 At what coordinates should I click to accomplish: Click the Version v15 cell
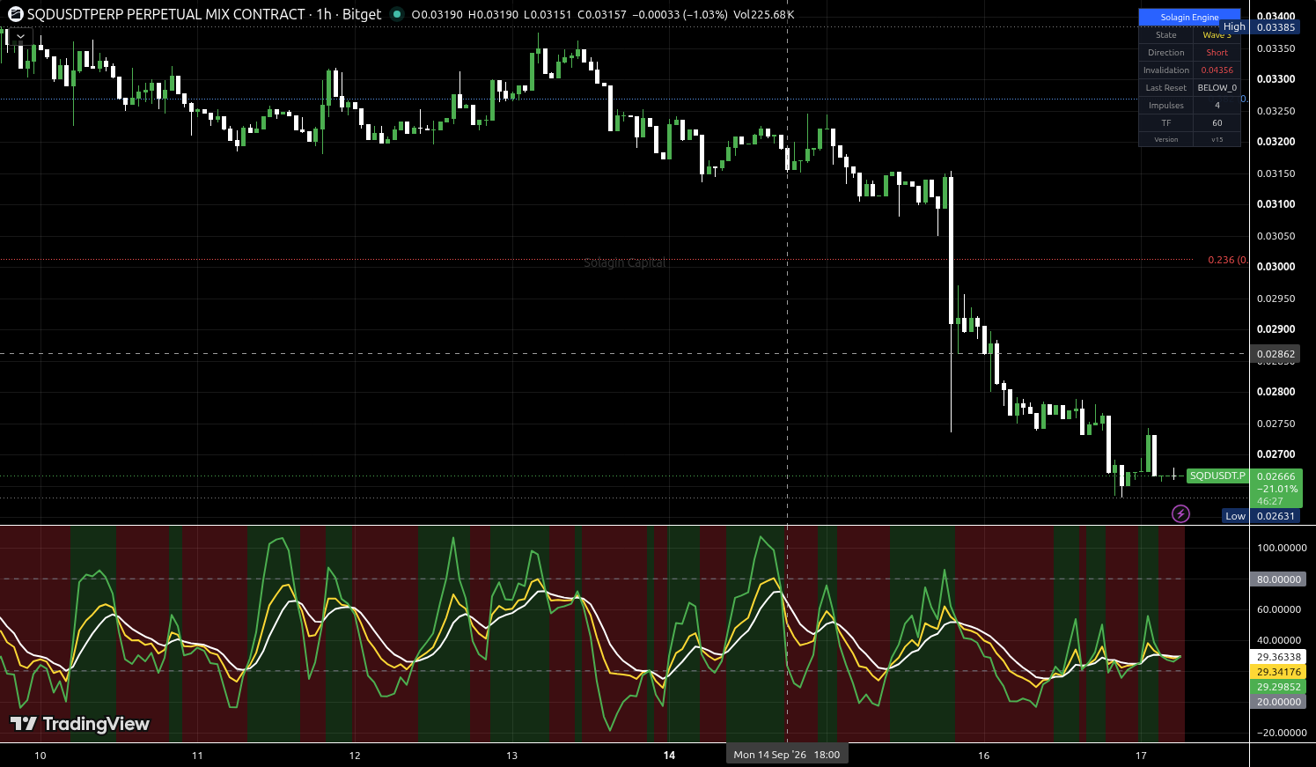click(1217, 140)
